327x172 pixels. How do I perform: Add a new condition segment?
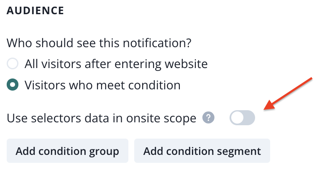click(202, 151)
